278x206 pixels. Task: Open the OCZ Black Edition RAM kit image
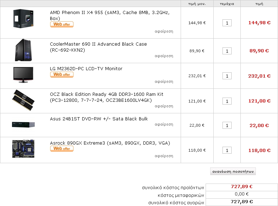click(23, 100)
